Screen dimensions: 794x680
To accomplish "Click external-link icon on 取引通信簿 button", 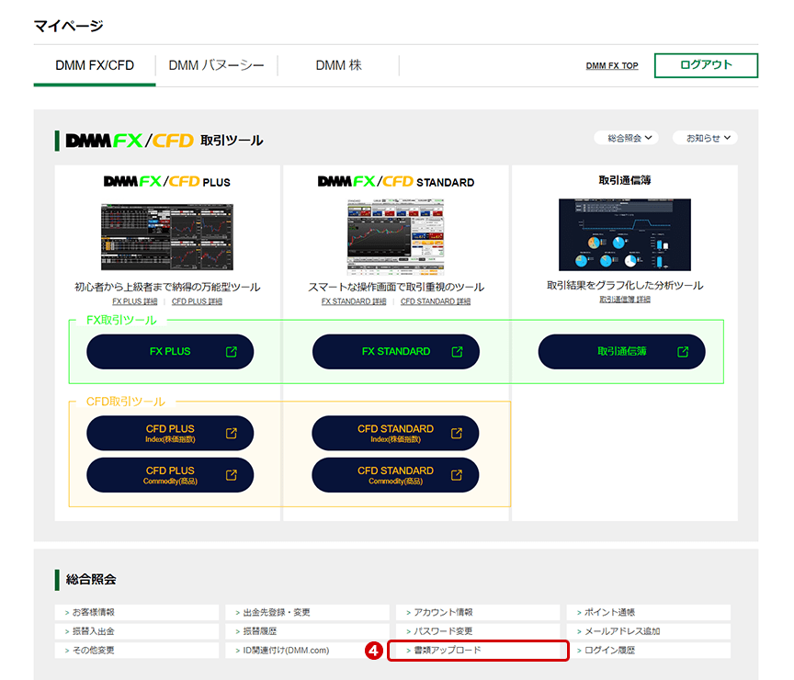I will tap(683, 351).
